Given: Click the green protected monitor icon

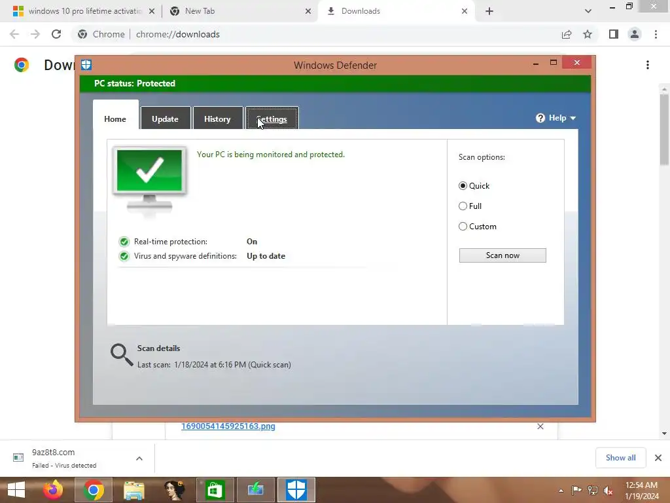Looking at the screenshot, I should (150, 181).
